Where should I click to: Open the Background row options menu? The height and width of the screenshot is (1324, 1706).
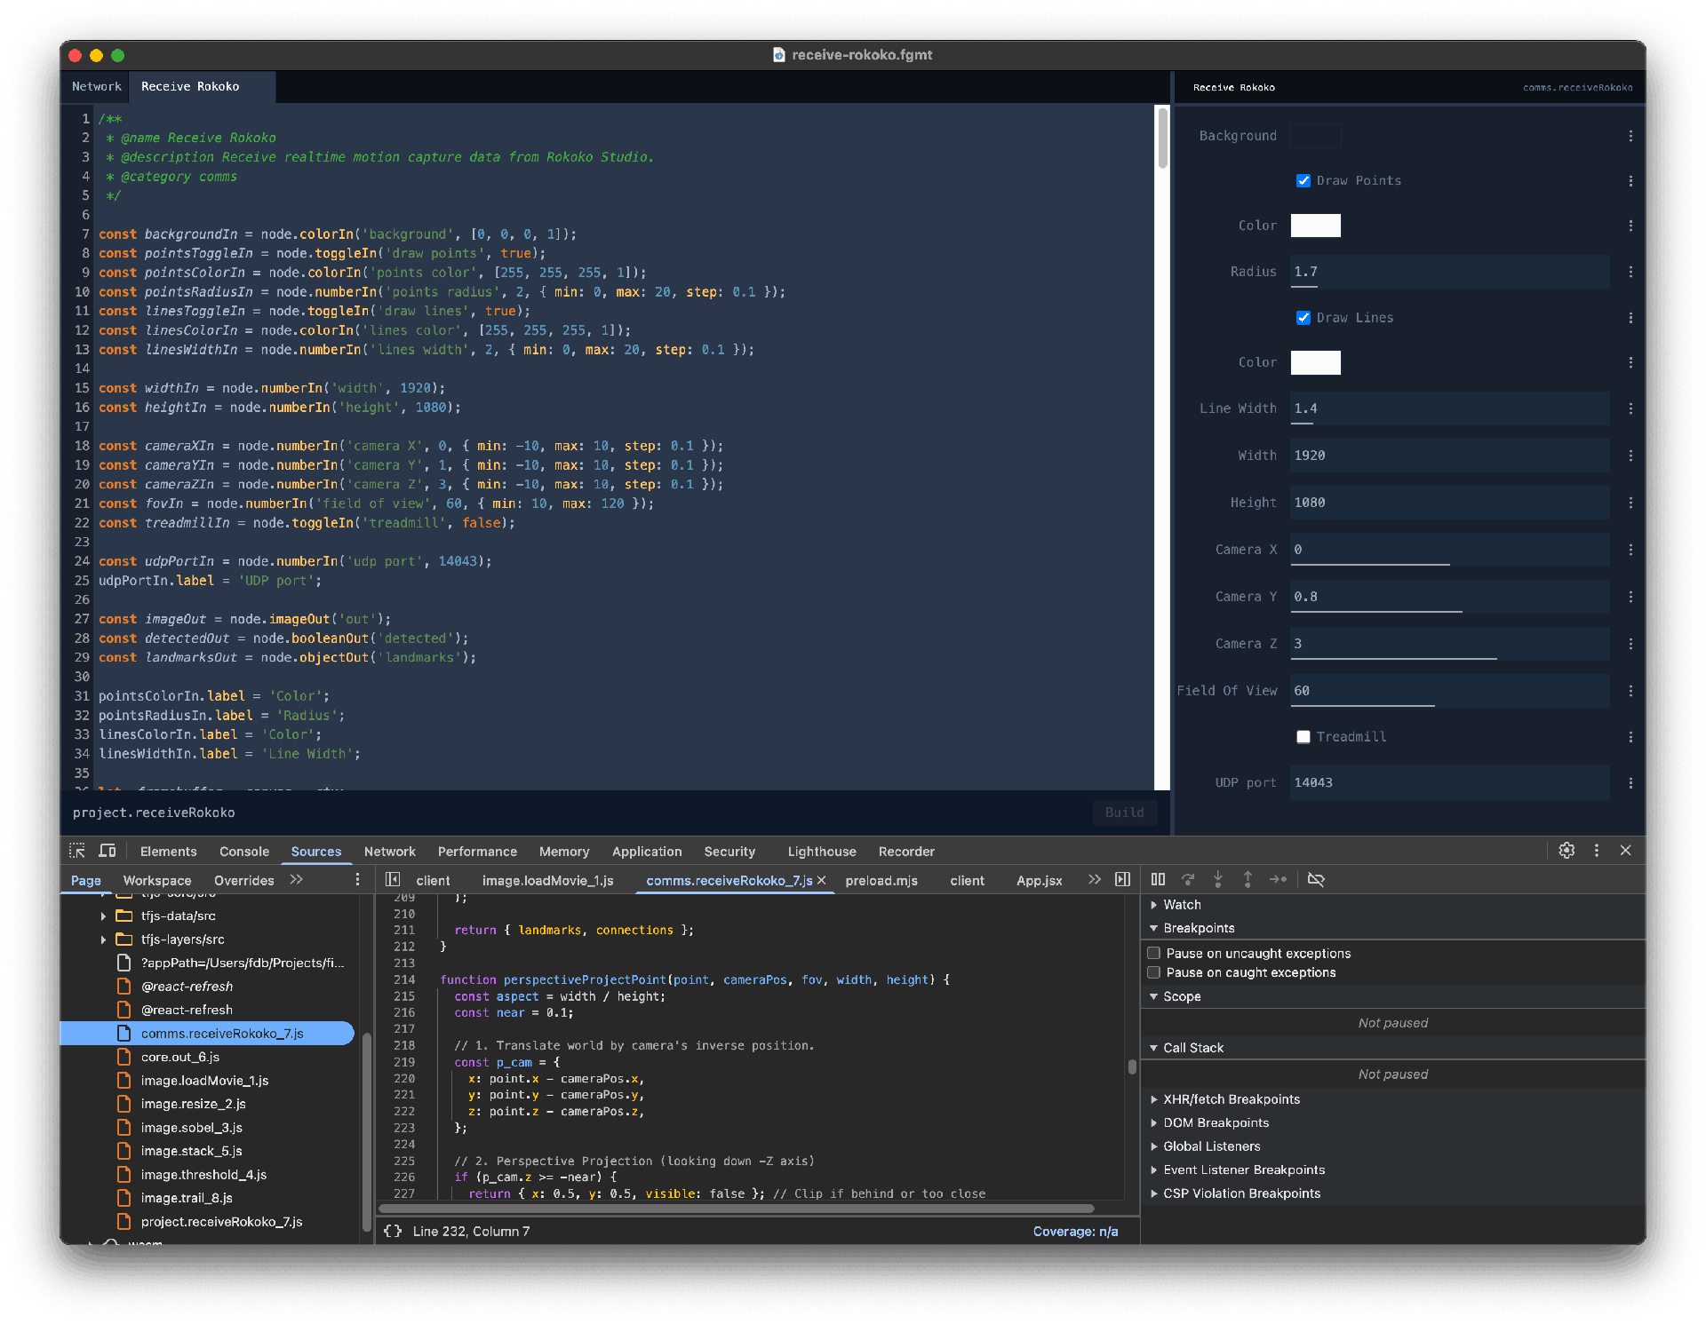coord(1630,136)
